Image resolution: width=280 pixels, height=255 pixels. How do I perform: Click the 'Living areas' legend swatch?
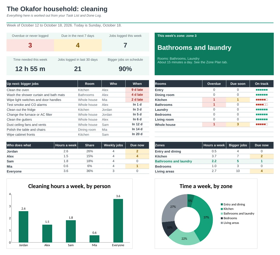[222, 223]
